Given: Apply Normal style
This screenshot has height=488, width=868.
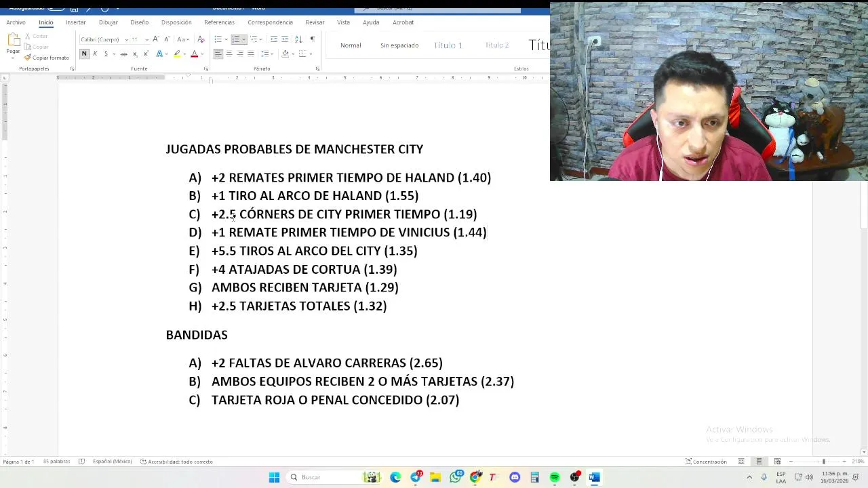Looking at the screenshot, I should (351, 45).
